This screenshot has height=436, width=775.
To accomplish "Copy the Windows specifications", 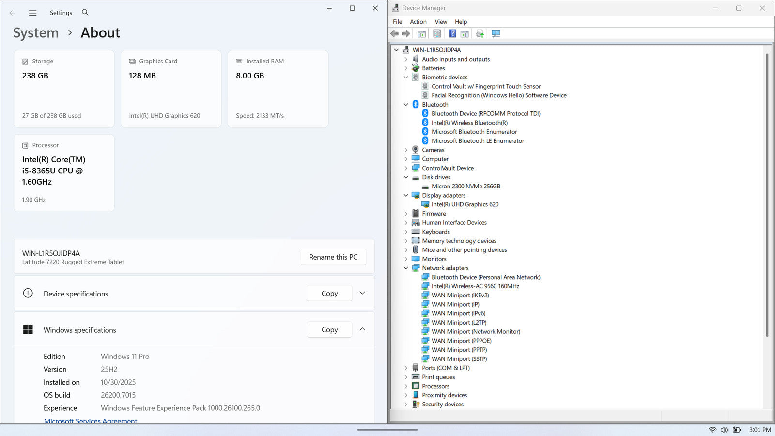I will pyautogui.click(x=329, y=329).
